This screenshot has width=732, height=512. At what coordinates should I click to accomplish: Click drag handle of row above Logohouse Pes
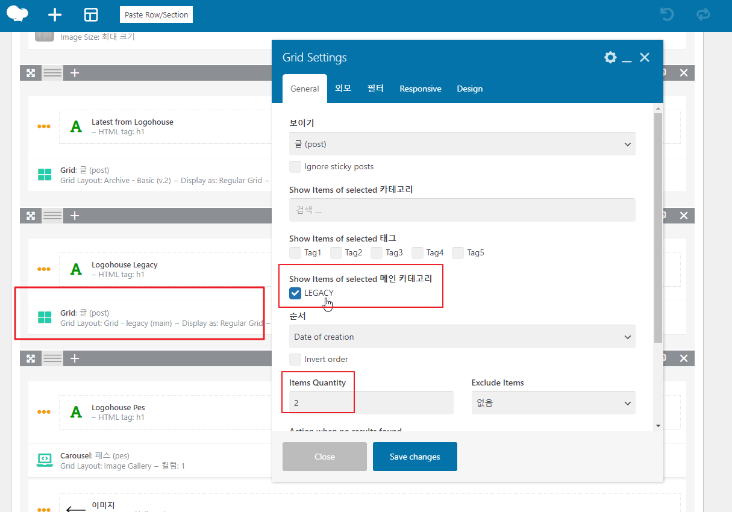[52, 358]
